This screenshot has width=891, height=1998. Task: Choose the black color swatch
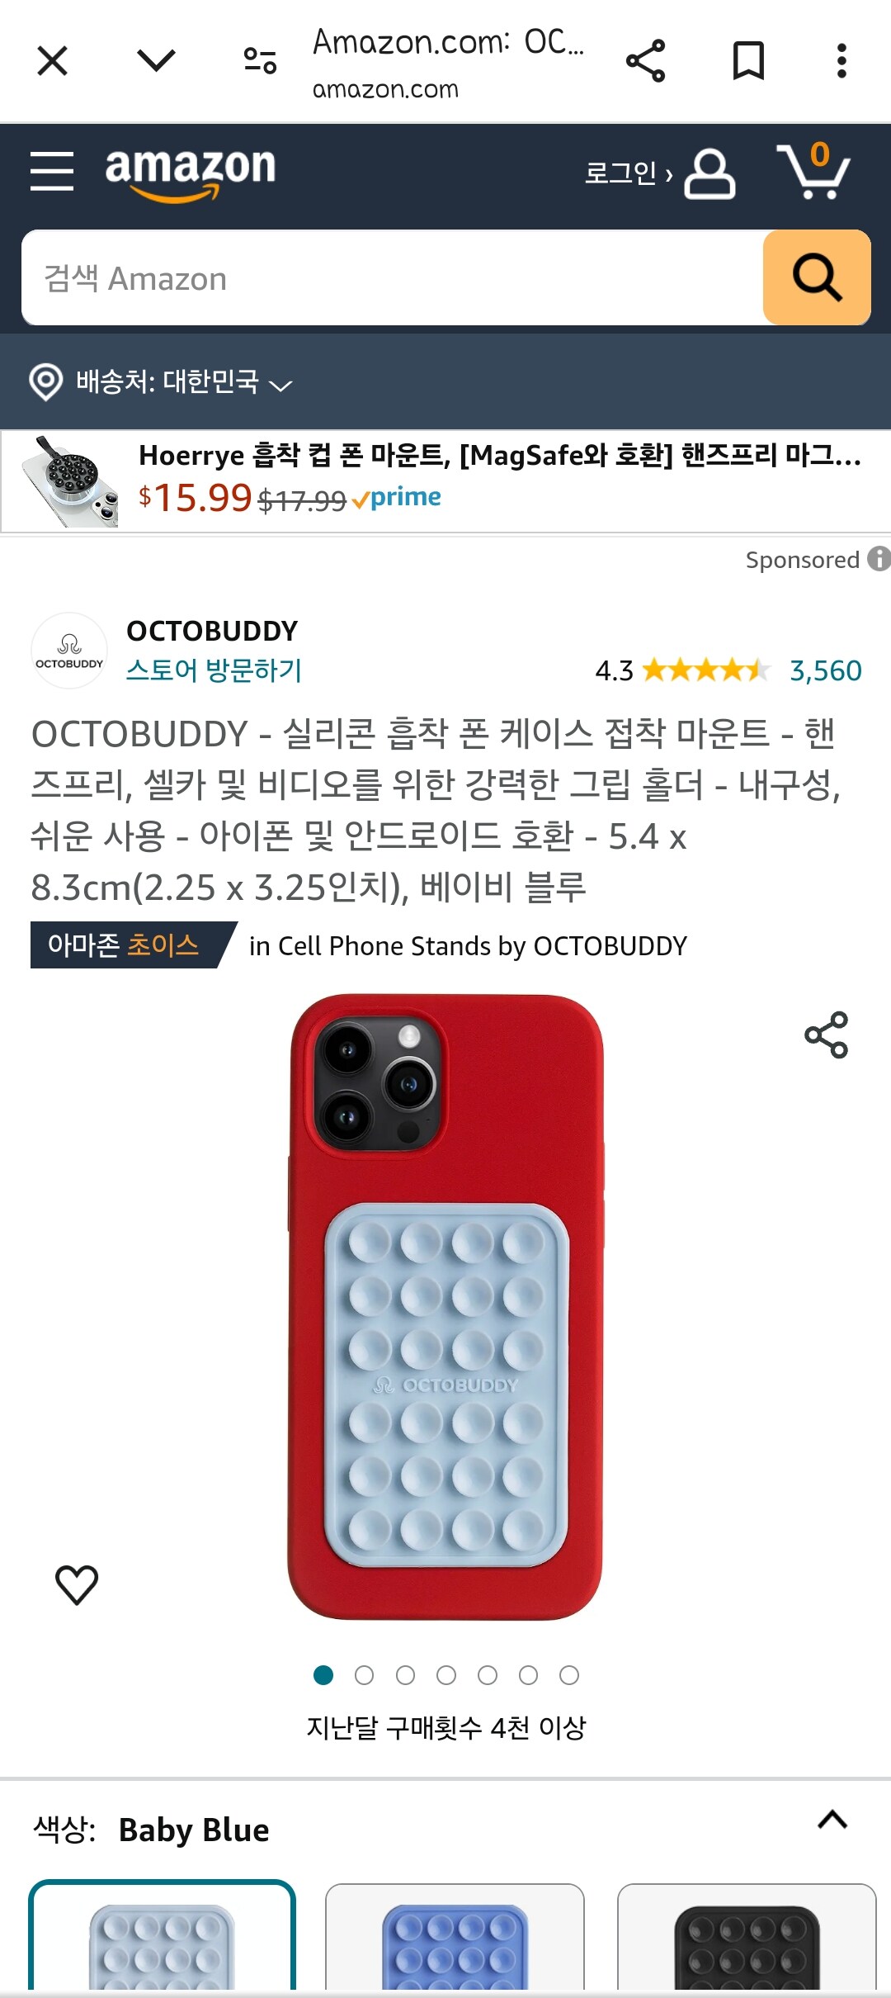click(x=747, y=1936)
